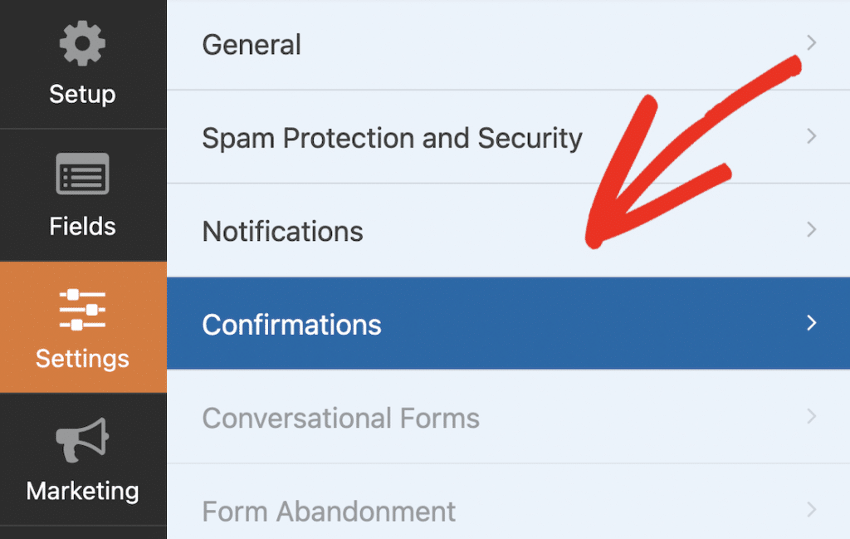Click the white chevron on Confirmations row

tap(812, 323)
